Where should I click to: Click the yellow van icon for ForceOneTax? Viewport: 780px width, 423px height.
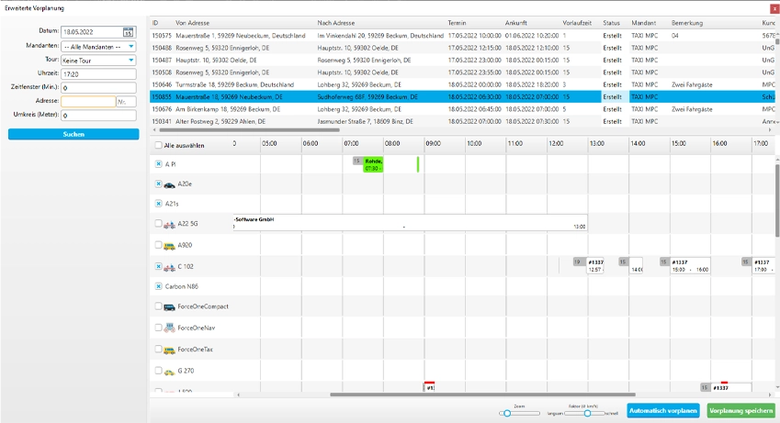click(x=170, y=350)
